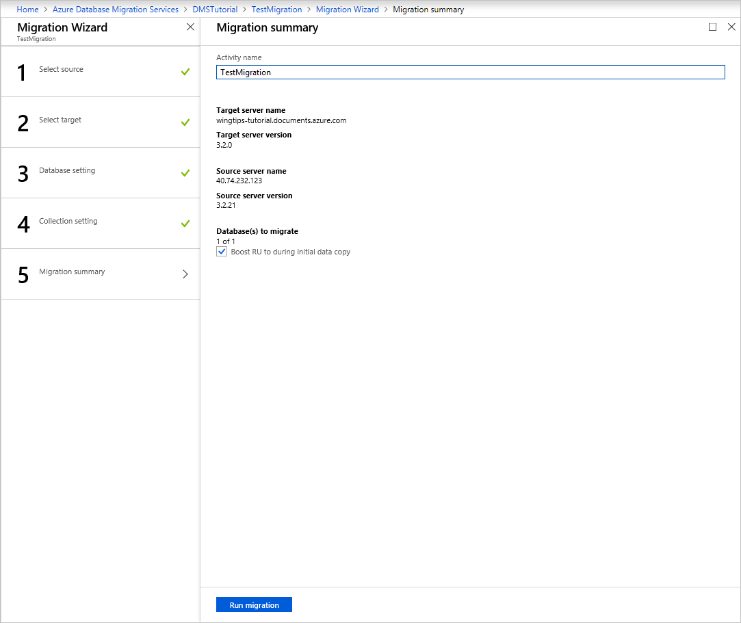This screenshot has width=741, height=623.
Task: Go to DMSTutorial breadcrumb
Action: click(215, 10)
